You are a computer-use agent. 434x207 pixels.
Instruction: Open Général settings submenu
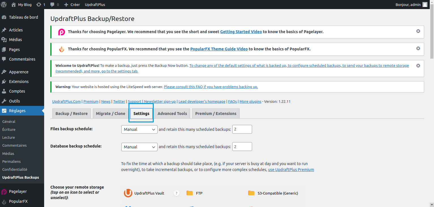9,121
